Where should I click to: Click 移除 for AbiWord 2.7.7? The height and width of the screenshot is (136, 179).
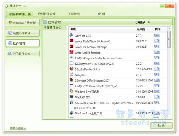(x=157, y=35)
